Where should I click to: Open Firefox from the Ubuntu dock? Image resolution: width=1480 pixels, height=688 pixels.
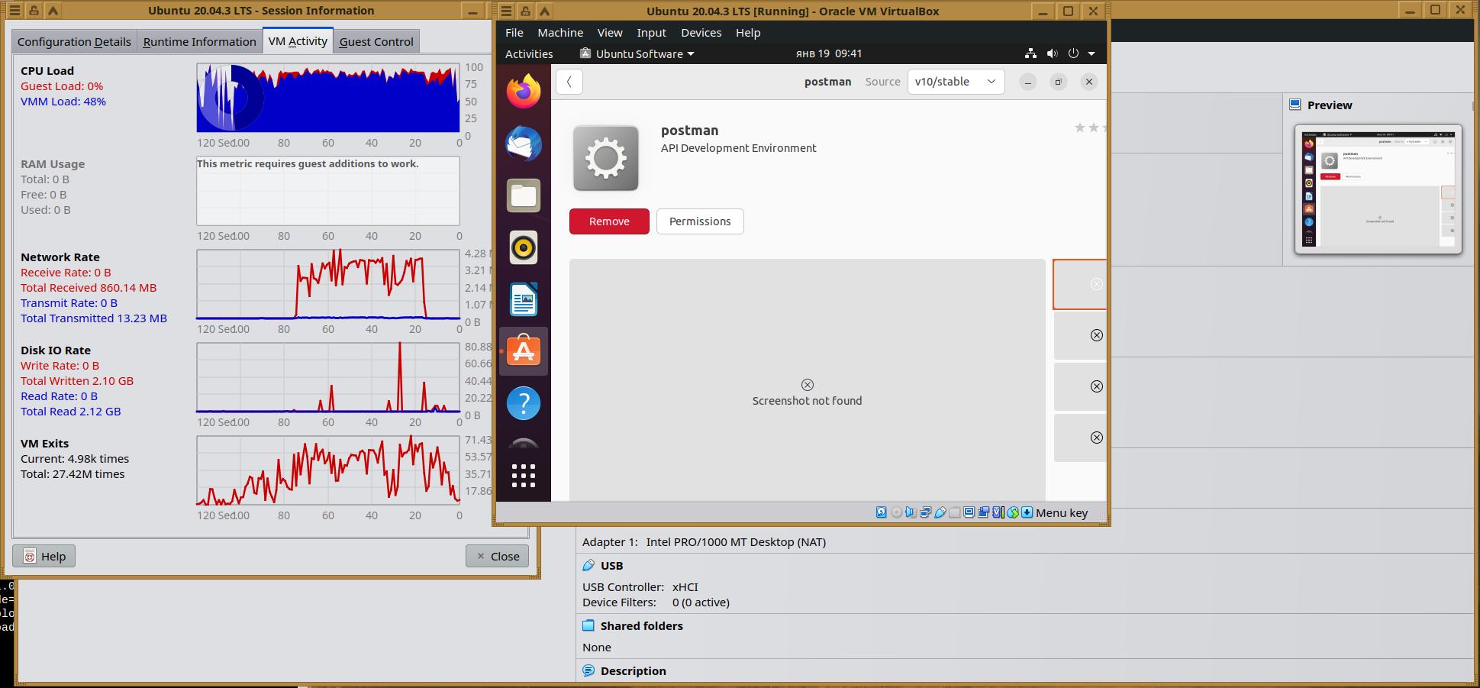pyautogui.click(x=524, y=92)
